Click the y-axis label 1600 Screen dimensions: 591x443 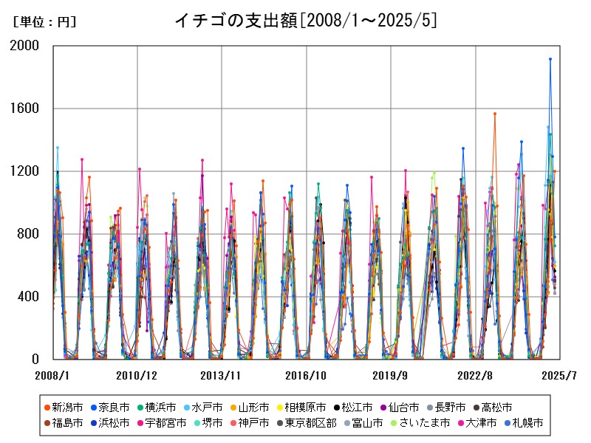point(24,109)
